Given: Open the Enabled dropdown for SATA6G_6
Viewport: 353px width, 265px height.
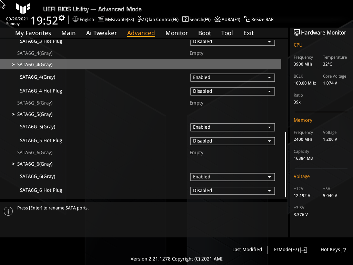Looking at the screenshot, I should (x=232, y=177).
